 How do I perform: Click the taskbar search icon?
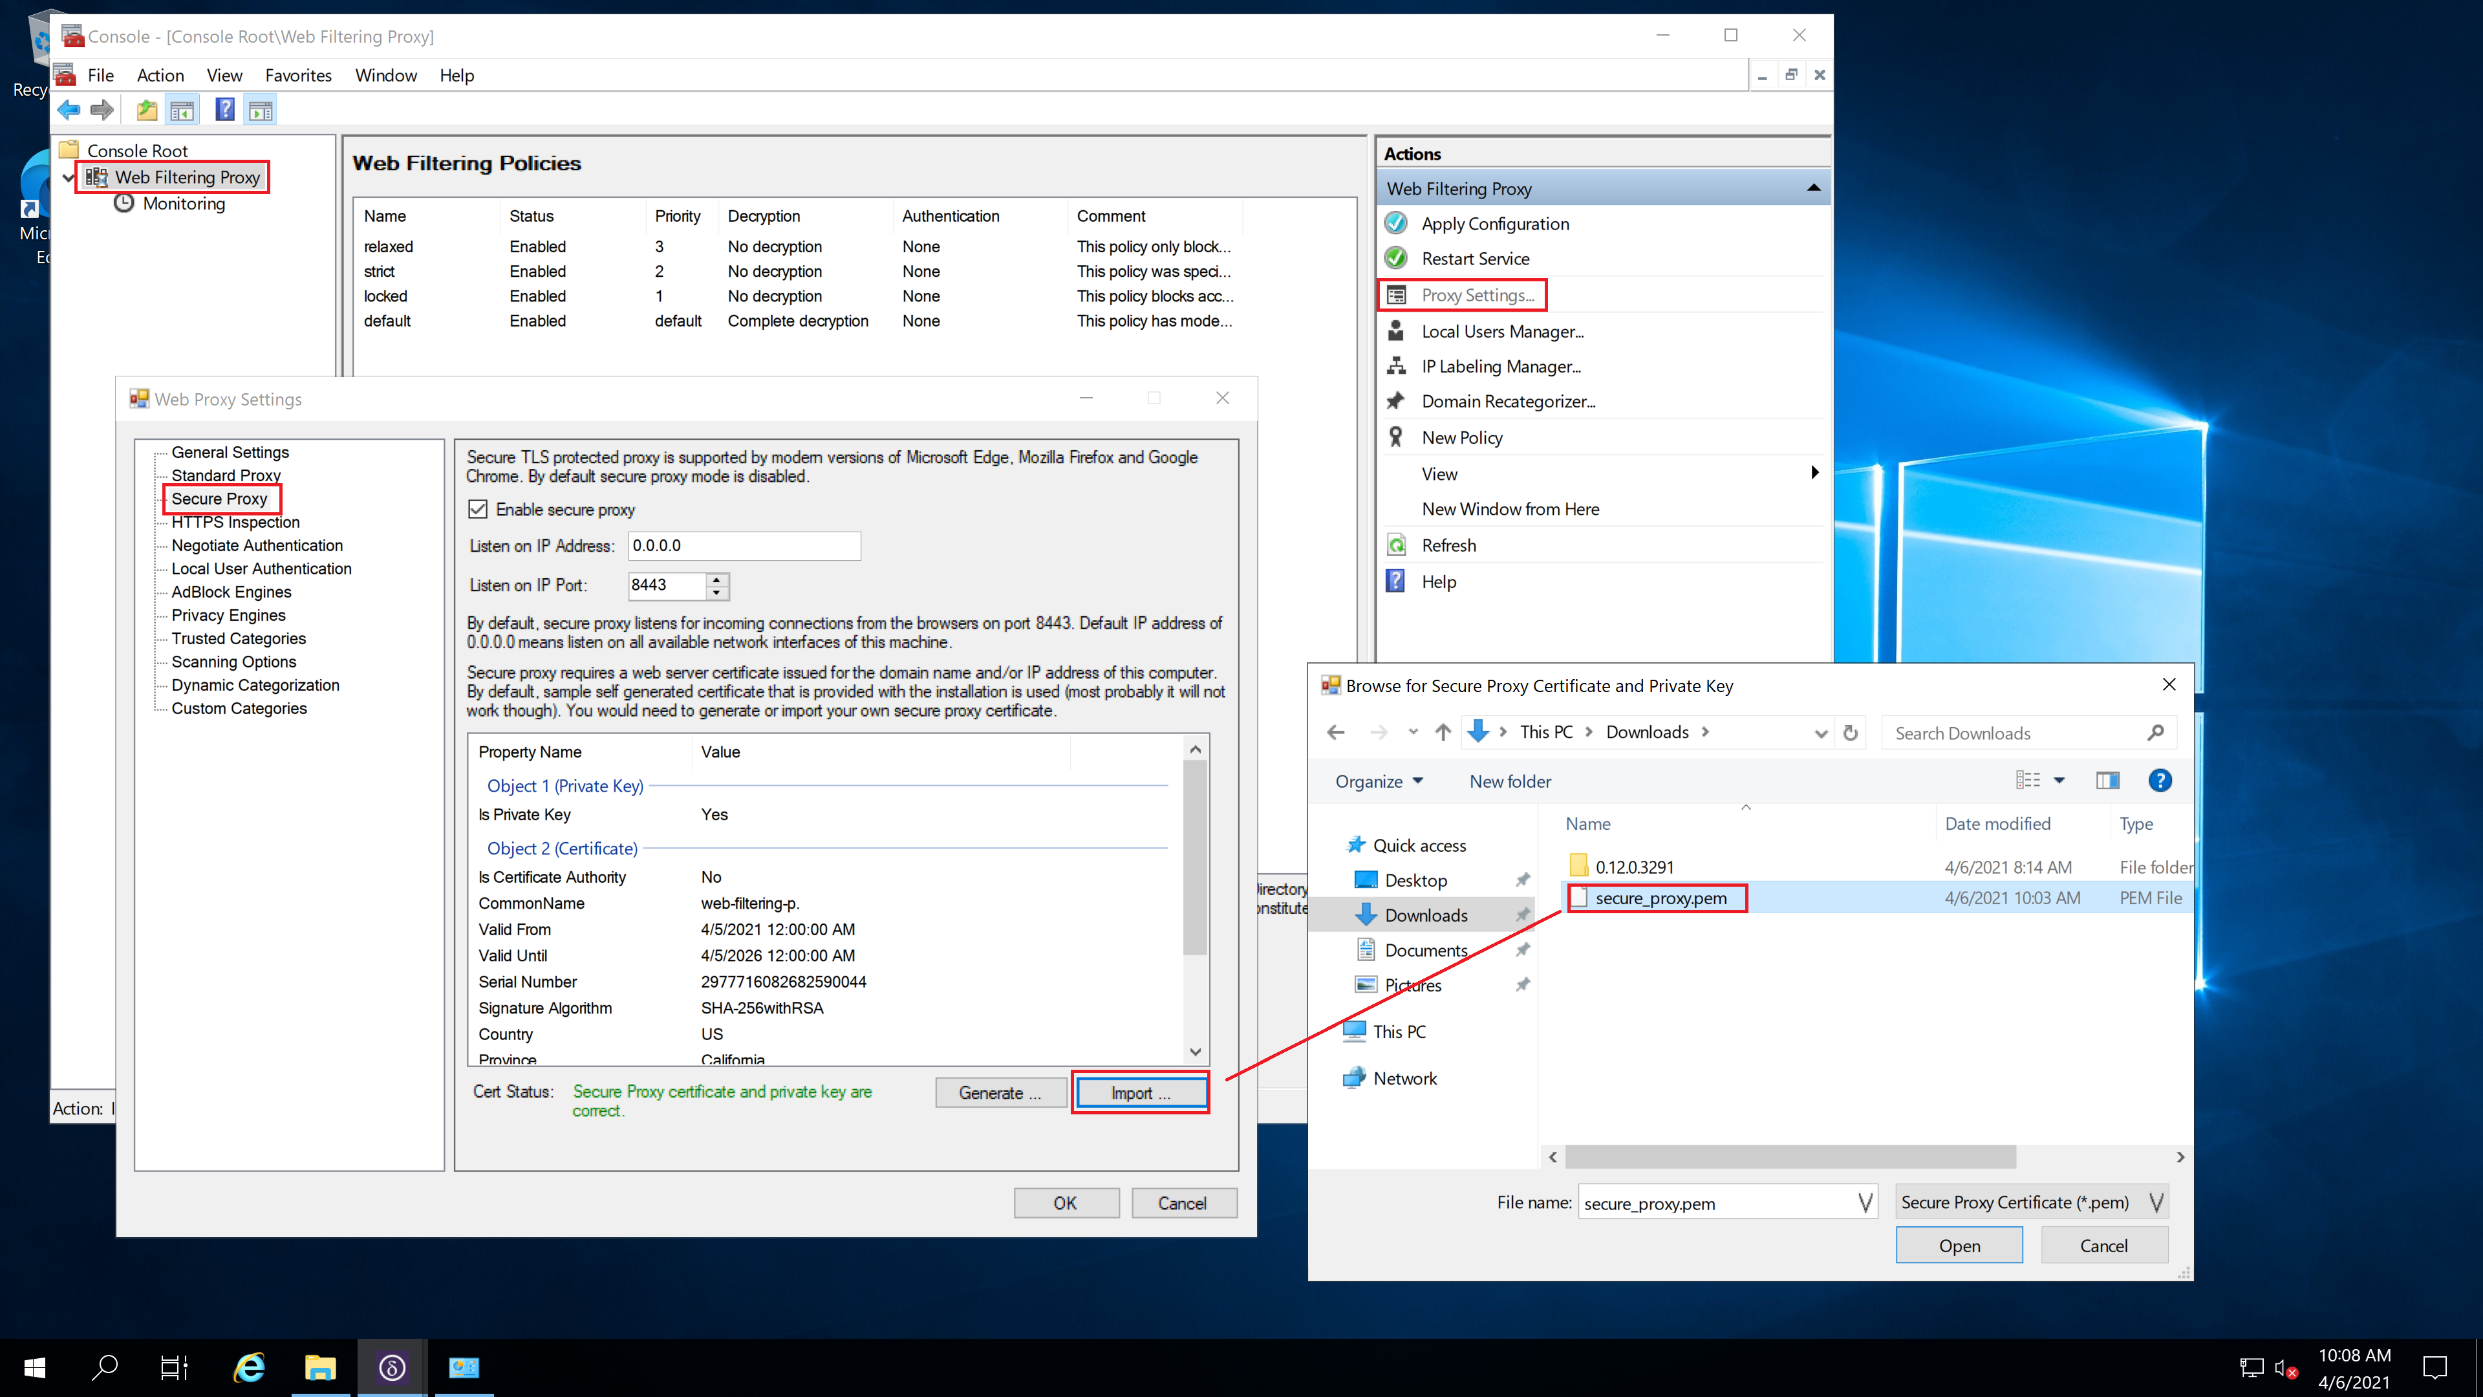coord(105,1367)
